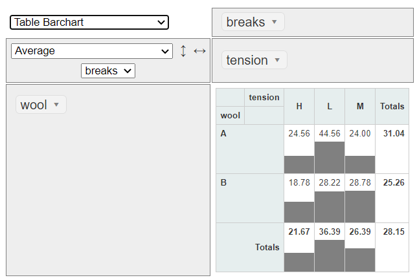The height and width of the screenshot is (280, 417).
Task: Open the Average aggregator dropdown
Action: coord(92,51)
